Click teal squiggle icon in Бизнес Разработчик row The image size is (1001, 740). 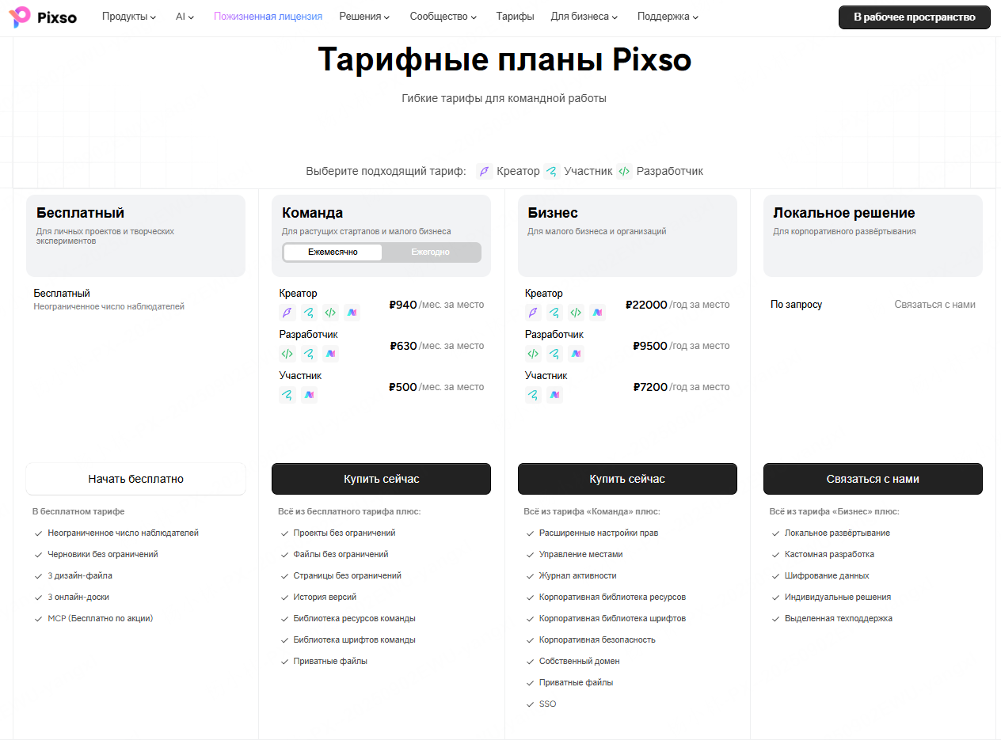554,353
